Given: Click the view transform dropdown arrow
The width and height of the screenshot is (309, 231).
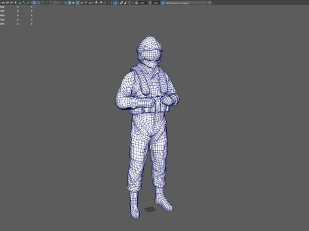Looking at the screenshot, I should pyautogui.click(x=210, y=3).
